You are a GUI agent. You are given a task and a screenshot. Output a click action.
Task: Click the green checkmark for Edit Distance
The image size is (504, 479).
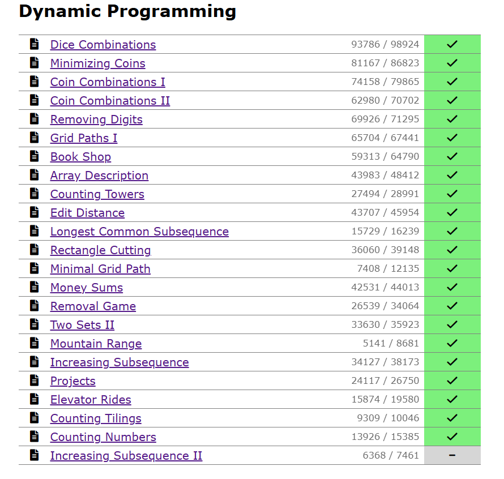(452, 212)
